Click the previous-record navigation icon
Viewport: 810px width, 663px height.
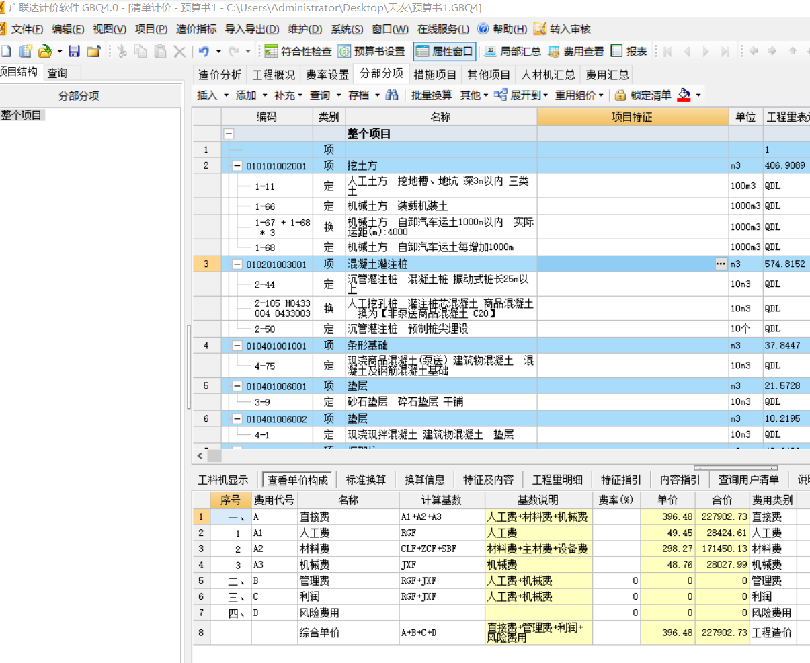(686, 52)
